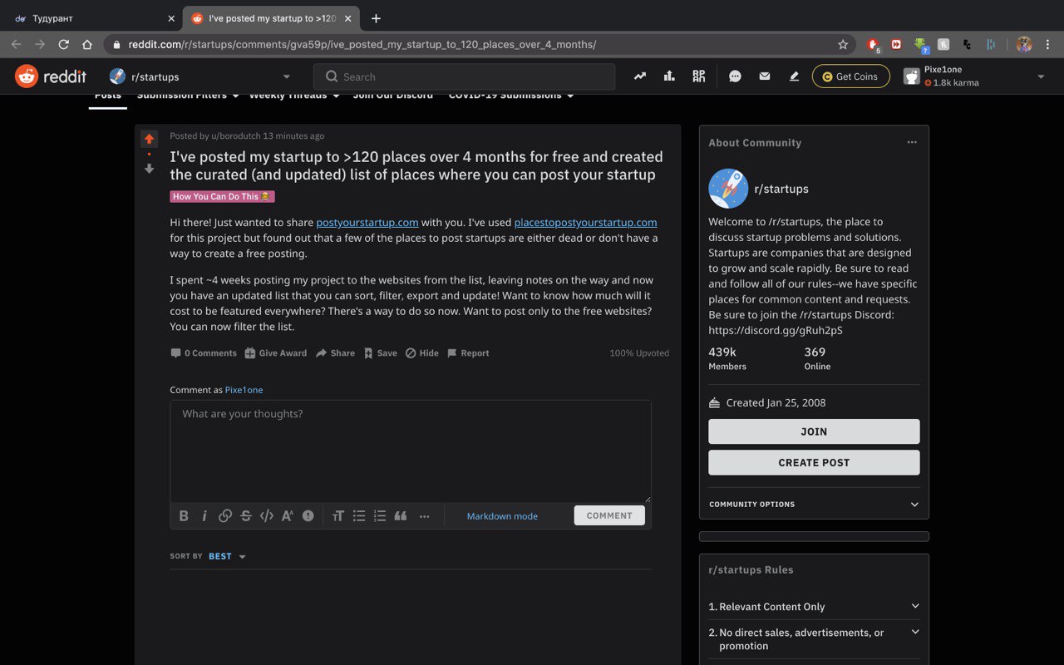Click the Give Award button
The width and height of the screenshot is (1064, 665).
click(276, 353)
